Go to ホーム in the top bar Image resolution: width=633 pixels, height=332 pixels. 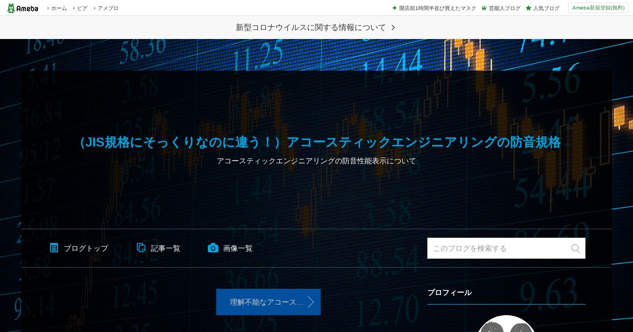point(59,8)
